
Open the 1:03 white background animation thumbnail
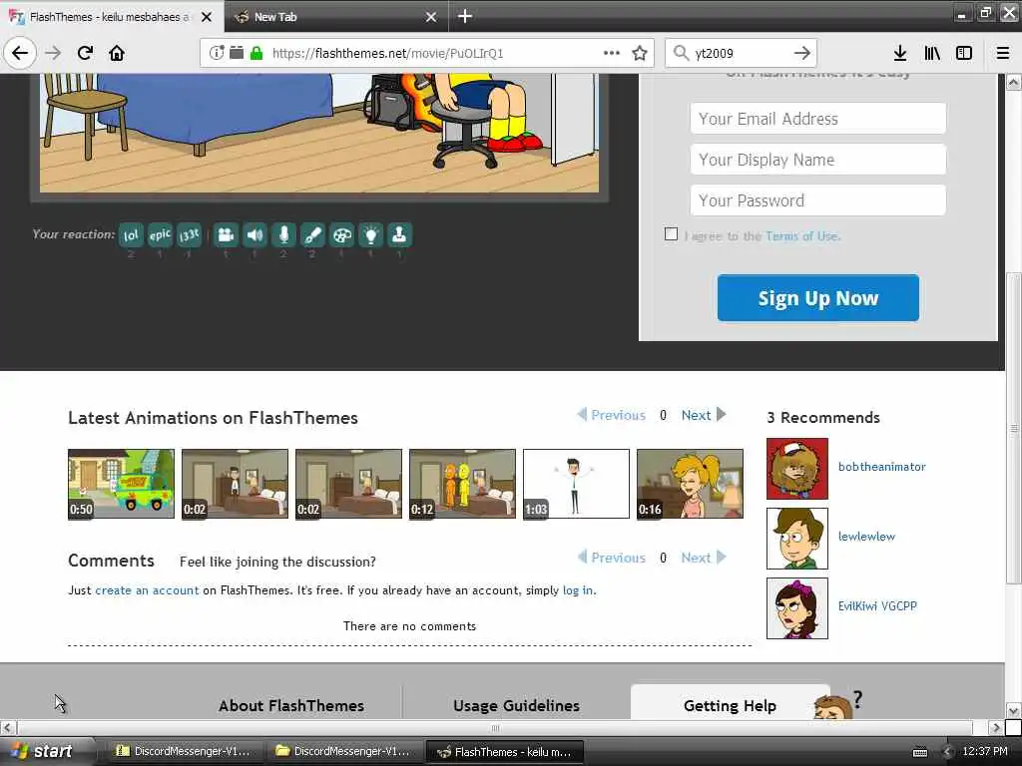(x=576, y=484)
